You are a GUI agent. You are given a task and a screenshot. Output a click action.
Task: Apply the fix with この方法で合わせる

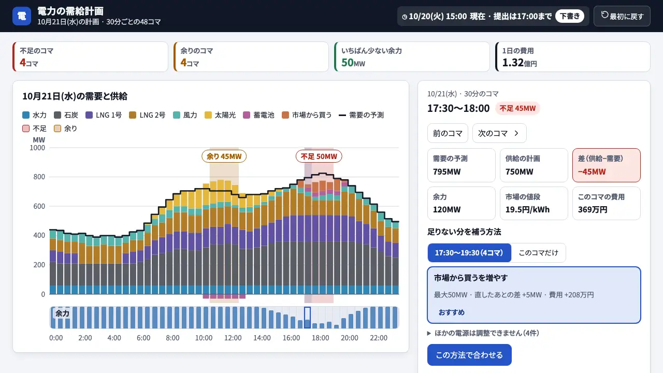(469, 355)
